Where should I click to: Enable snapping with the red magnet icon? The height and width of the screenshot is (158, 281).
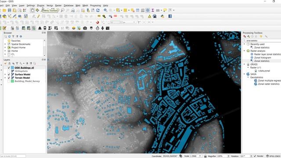coord(97,22)
